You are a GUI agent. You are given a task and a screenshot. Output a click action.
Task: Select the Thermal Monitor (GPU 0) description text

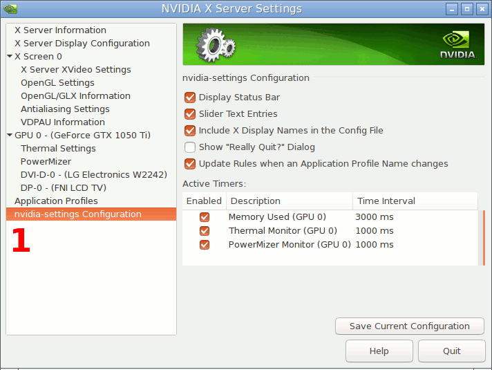pos(283,231)
